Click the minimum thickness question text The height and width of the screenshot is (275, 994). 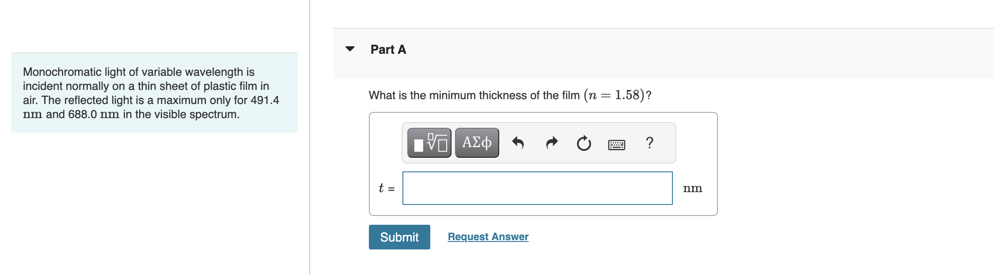tap(474, 95)
